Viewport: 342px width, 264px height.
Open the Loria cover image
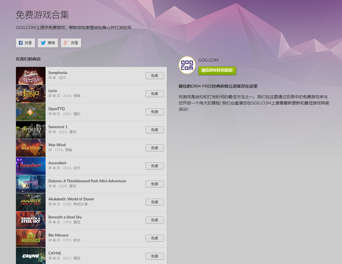pyautogui.click(x=31, y=94)
